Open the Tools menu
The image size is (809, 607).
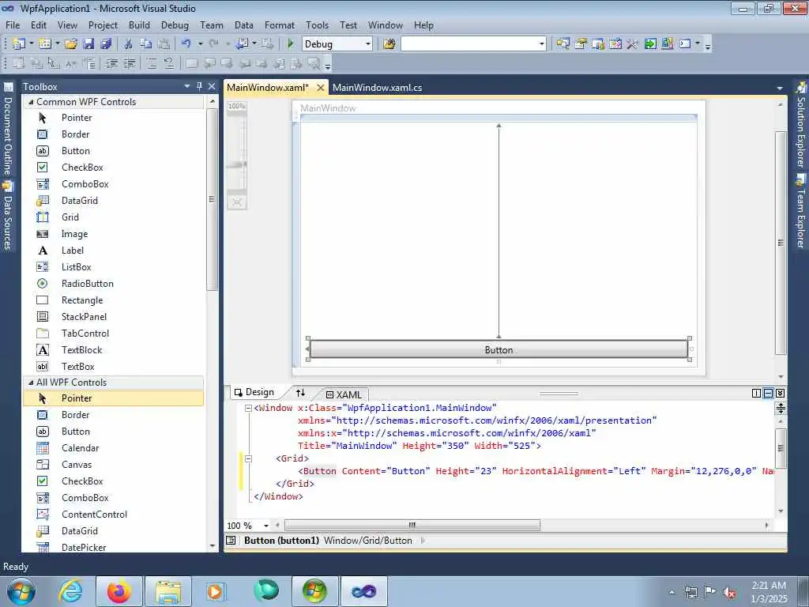click(318, 25)
